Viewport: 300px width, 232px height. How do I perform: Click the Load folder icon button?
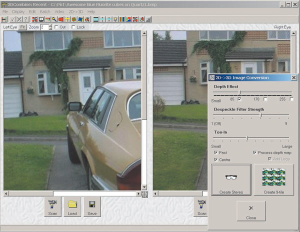pyautogui.click(x=72, y=206)
